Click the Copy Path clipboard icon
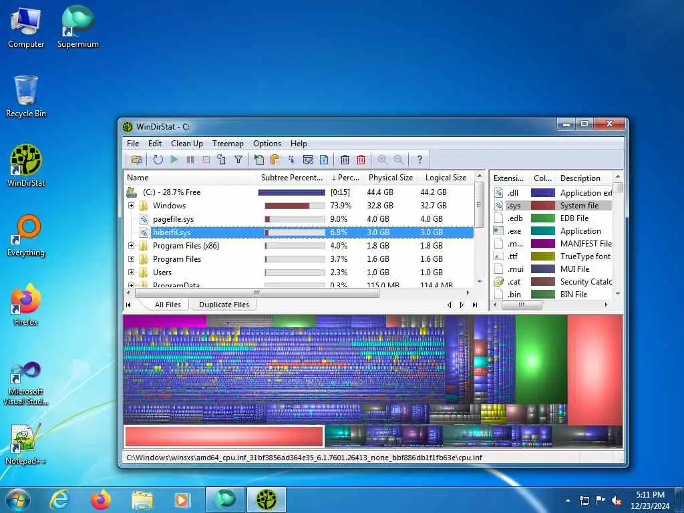The image size is (684, 513). click(275, 160)
